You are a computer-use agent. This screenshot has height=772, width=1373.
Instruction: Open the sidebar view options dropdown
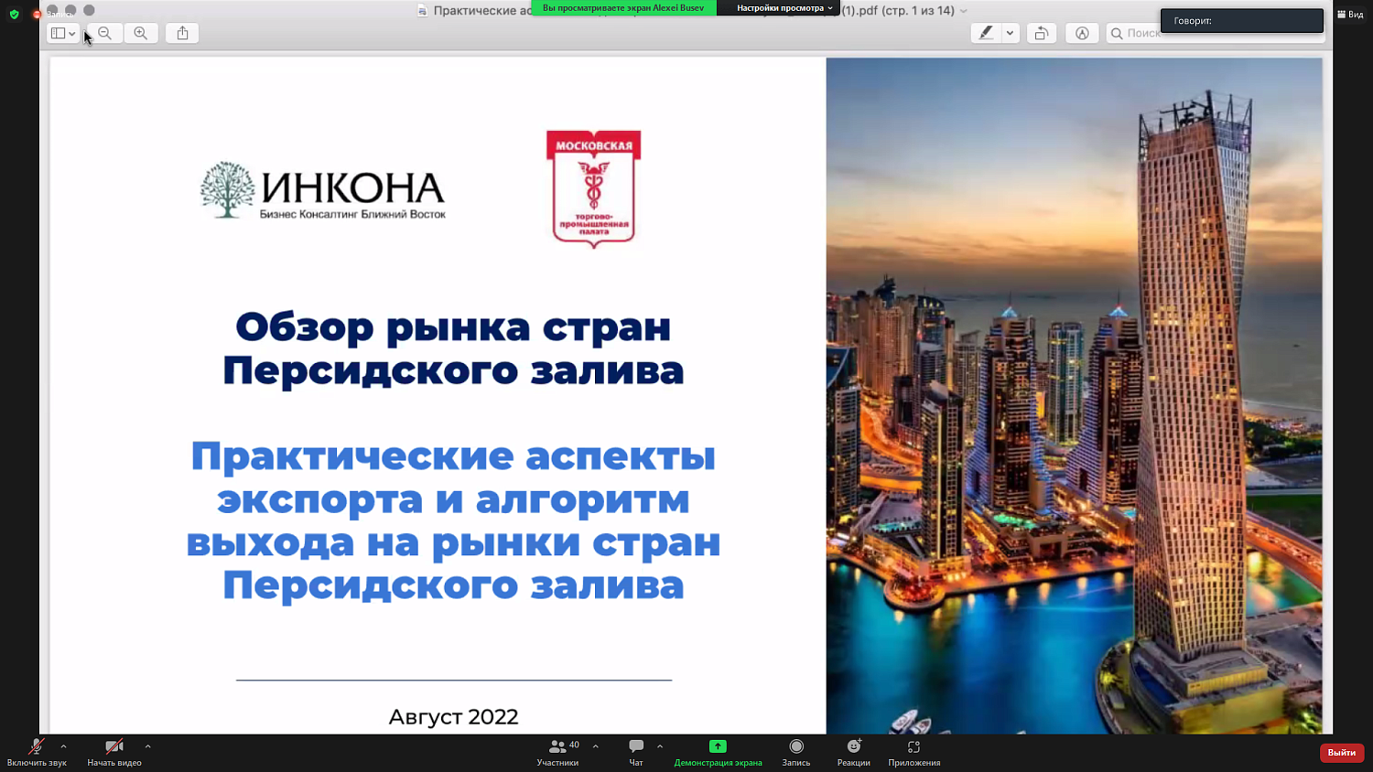(62, 33)
